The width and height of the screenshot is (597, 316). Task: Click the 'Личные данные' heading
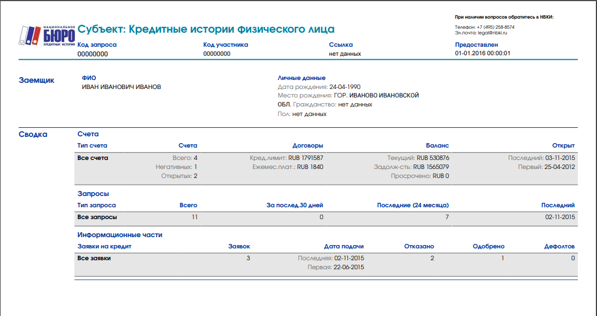[x=302, y=78]
